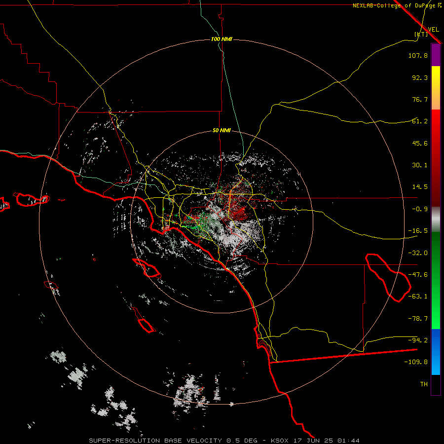Click the 45.6 velocity scale value
The height and width of the screenshot is (444, 444).
[x=420, y=143]
